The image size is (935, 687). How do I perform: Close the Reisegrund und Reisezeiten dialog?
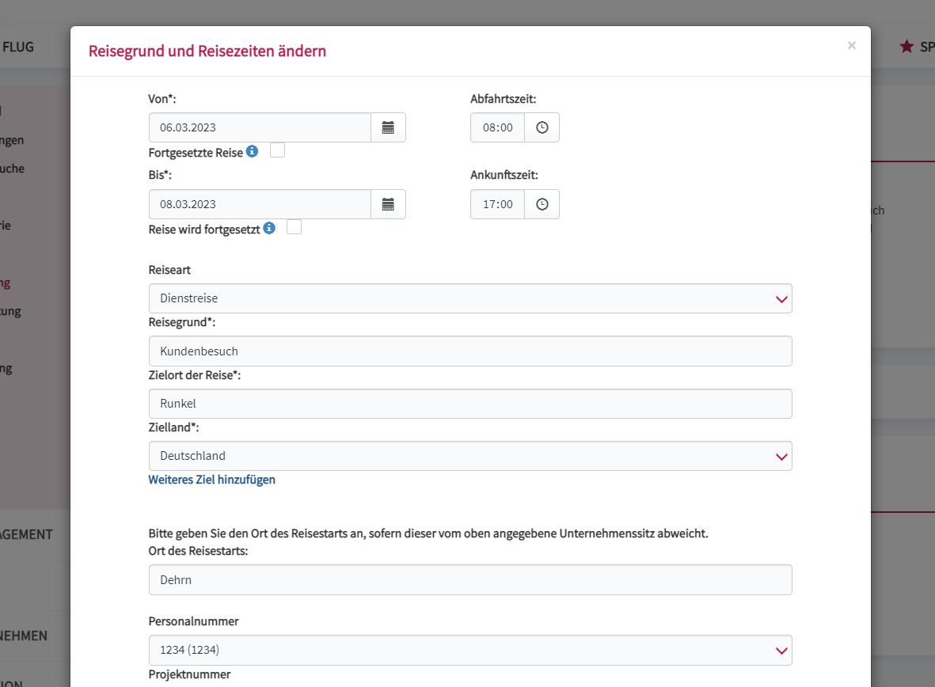coord(852,45)
